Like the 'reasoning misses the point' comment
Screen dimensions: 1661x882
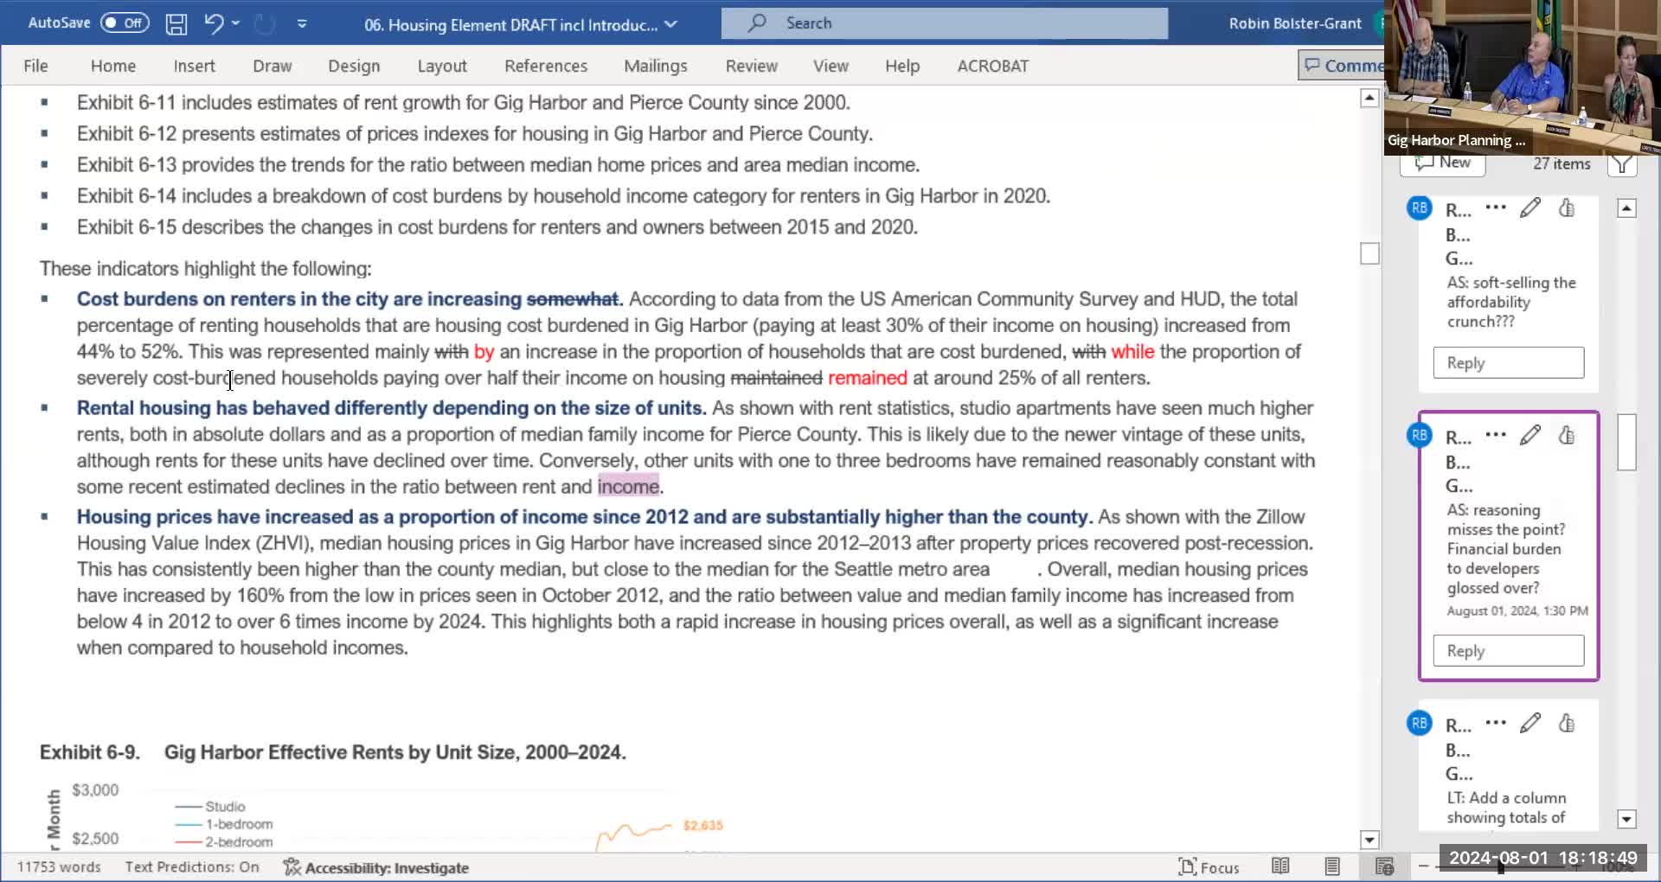(1567, 435)
